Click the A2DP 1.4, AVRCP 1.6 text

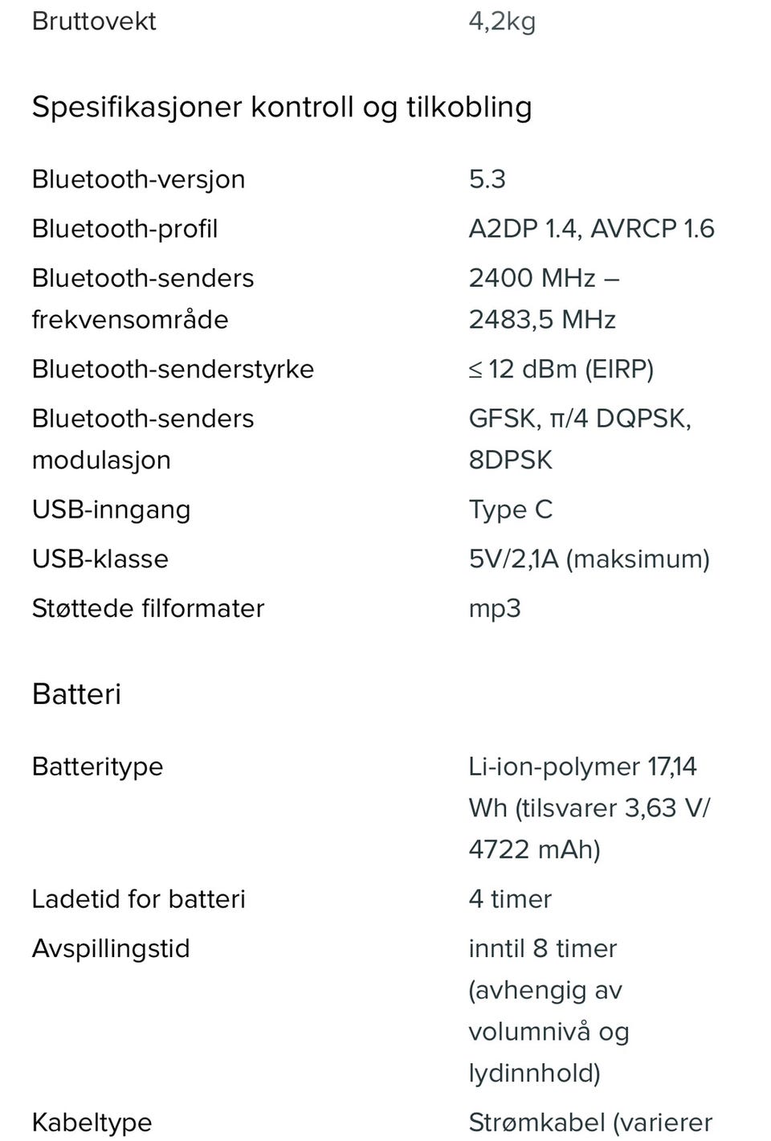(591, 229)
